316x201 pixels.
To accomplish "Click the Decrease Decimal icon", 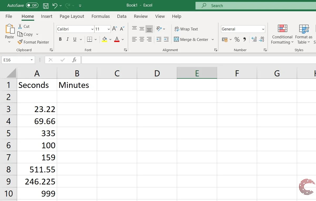I will (x=262, y=39).
